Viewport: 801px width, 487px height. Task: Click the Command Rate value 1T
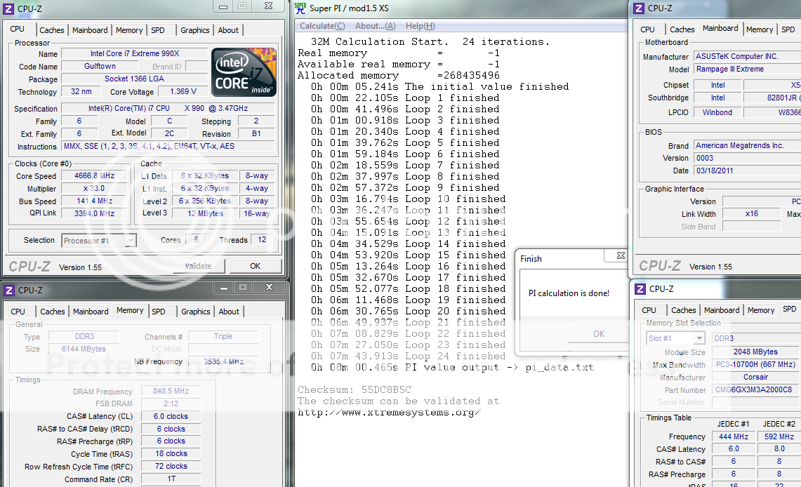pyautogui.click(x=171, y=479)
